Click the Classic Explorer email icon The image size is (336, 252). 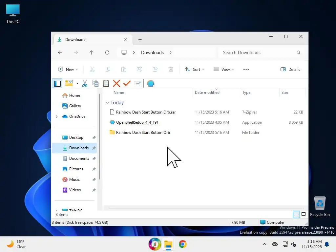137,83
